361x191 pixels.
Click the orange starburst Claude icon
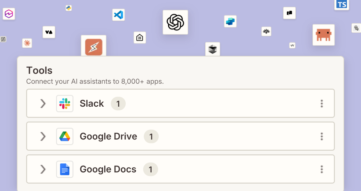coord(27,43)
